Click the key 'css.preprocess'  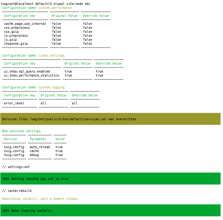click(x=17, y=28)
